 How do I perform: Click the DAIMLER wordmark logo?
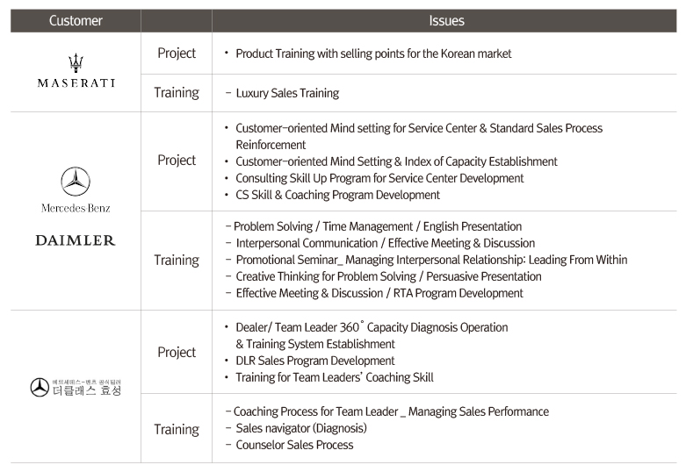(x=76, y=240)
